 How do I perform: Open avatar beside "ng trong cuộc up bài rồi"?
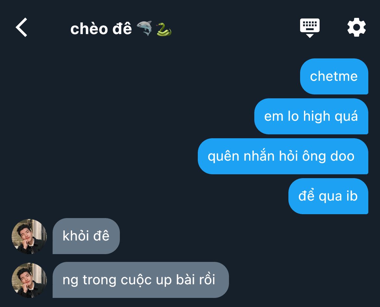[x=29, y=280]
